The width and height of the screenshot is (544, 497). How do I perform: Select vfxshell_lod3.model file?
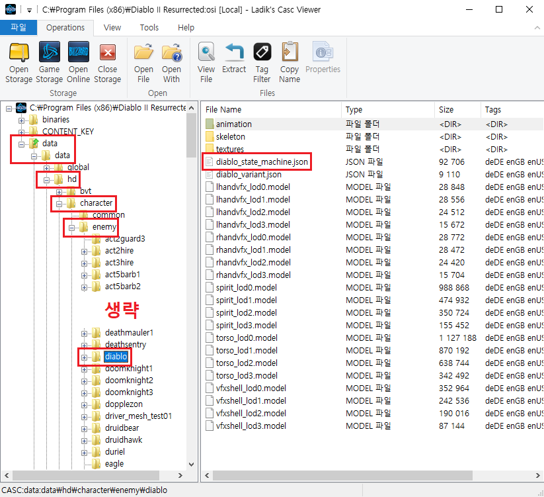click(x=373, y=426)
